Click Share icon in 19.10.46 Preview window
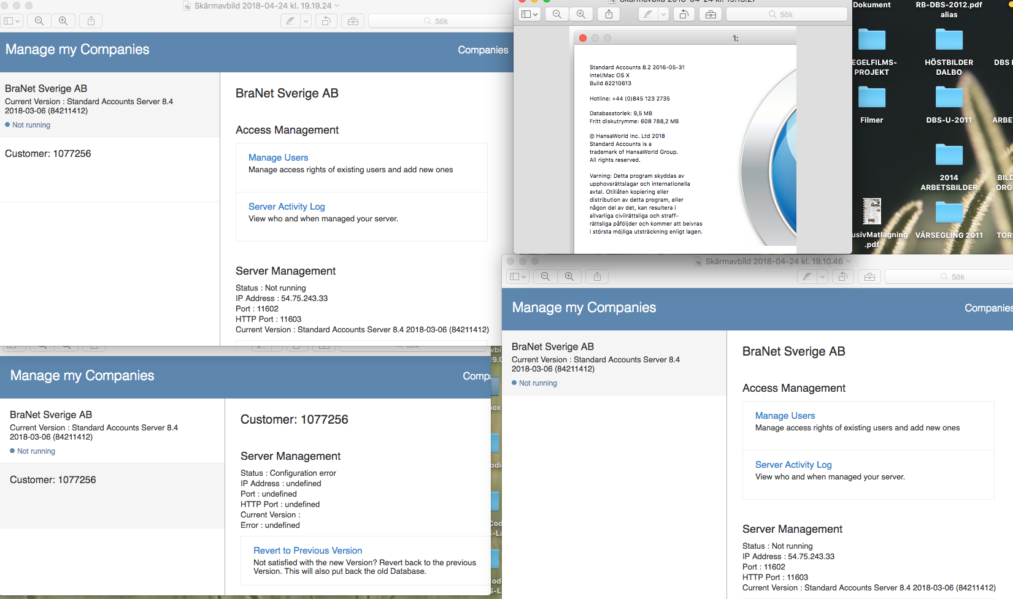 (x=597, y=277)
